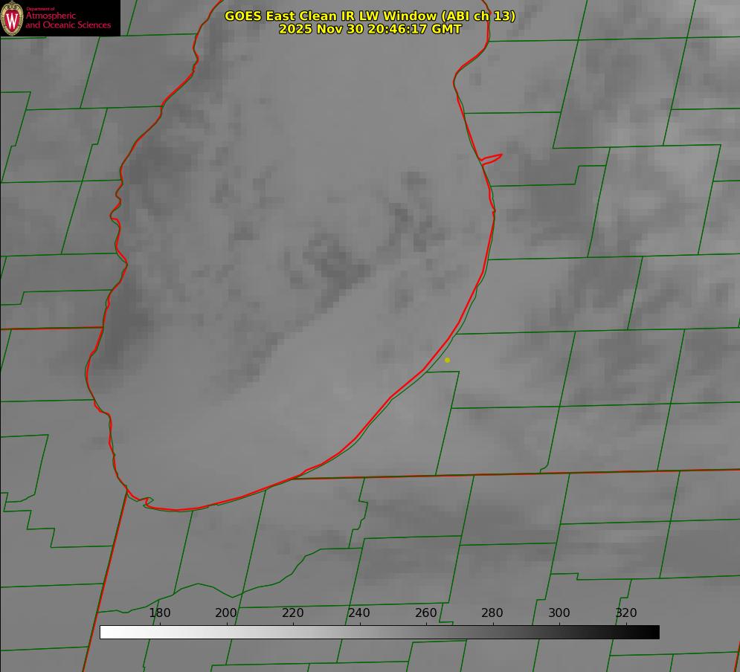Click the 320 label on the colorbar
The image size is (740, 672).
pos(626,613)
